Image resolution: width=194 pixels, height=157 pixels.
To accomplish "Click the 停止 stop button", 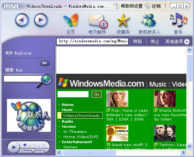I will point(155,42).
